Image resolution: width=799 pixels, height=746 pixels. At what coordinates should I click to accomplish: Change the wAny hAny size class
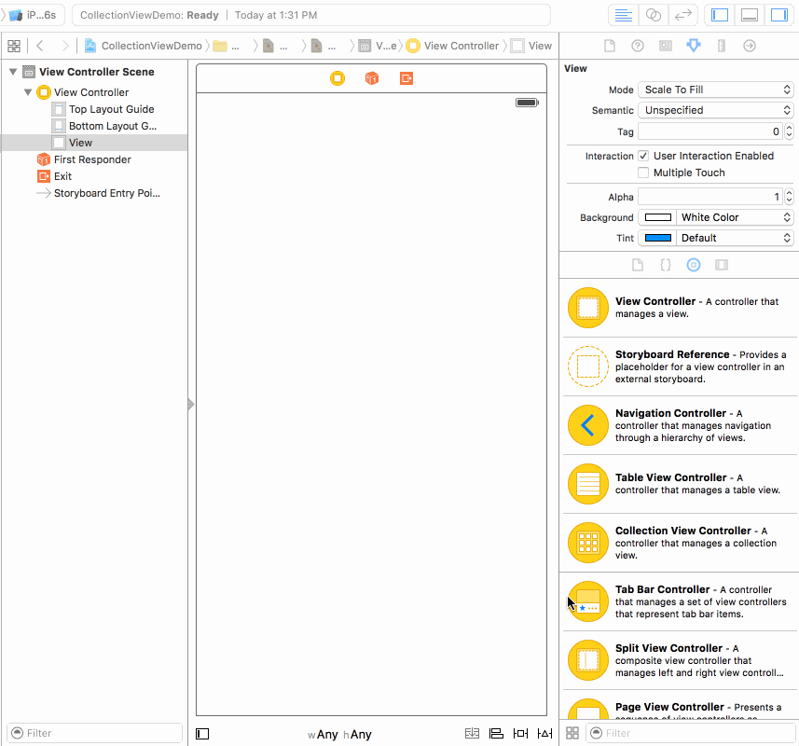pyautogui.click(x=339, y=734)
